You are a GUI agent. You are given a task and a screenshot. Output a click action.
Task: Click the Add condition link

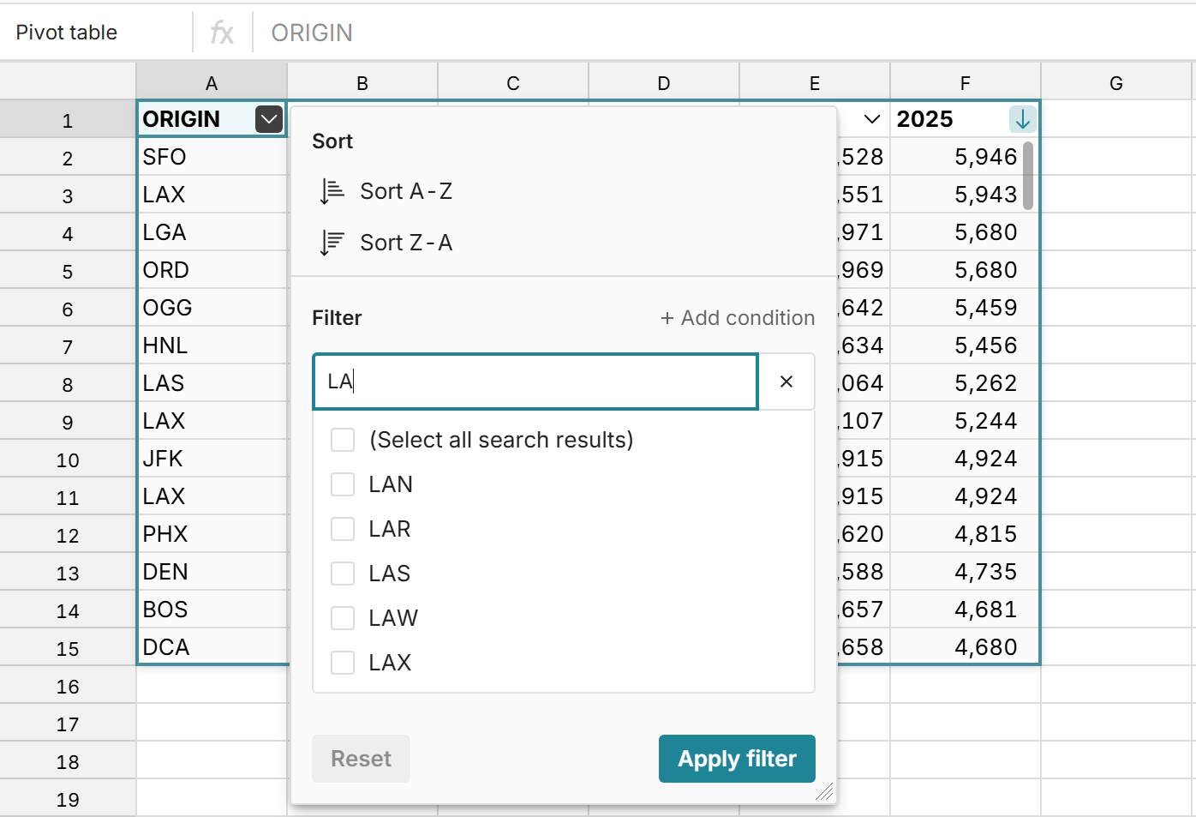pyautogui.click(x=737, y=317)
